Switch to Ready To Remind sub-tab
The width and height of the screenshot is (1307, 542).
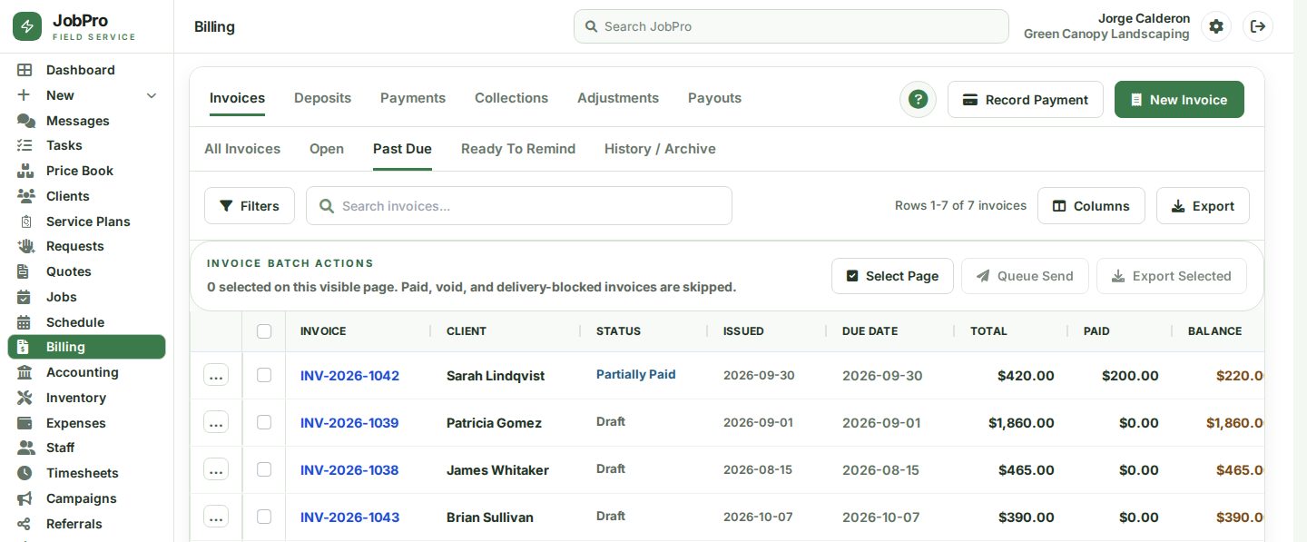(x=518, y=149)
